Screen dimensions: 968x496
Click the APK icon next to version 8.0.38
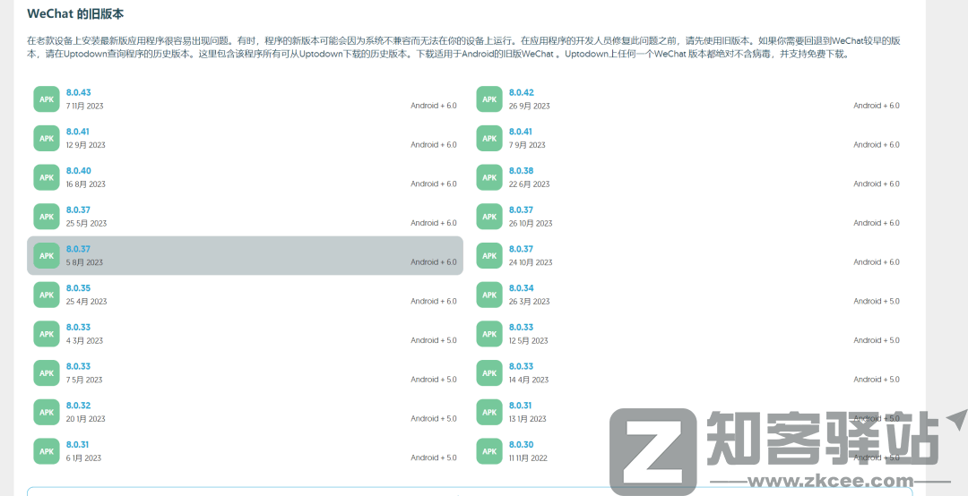click(488, 177)
